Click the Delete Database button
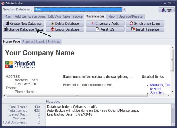The width and height of the screenshot is (177, 128). tap(65, 23)
